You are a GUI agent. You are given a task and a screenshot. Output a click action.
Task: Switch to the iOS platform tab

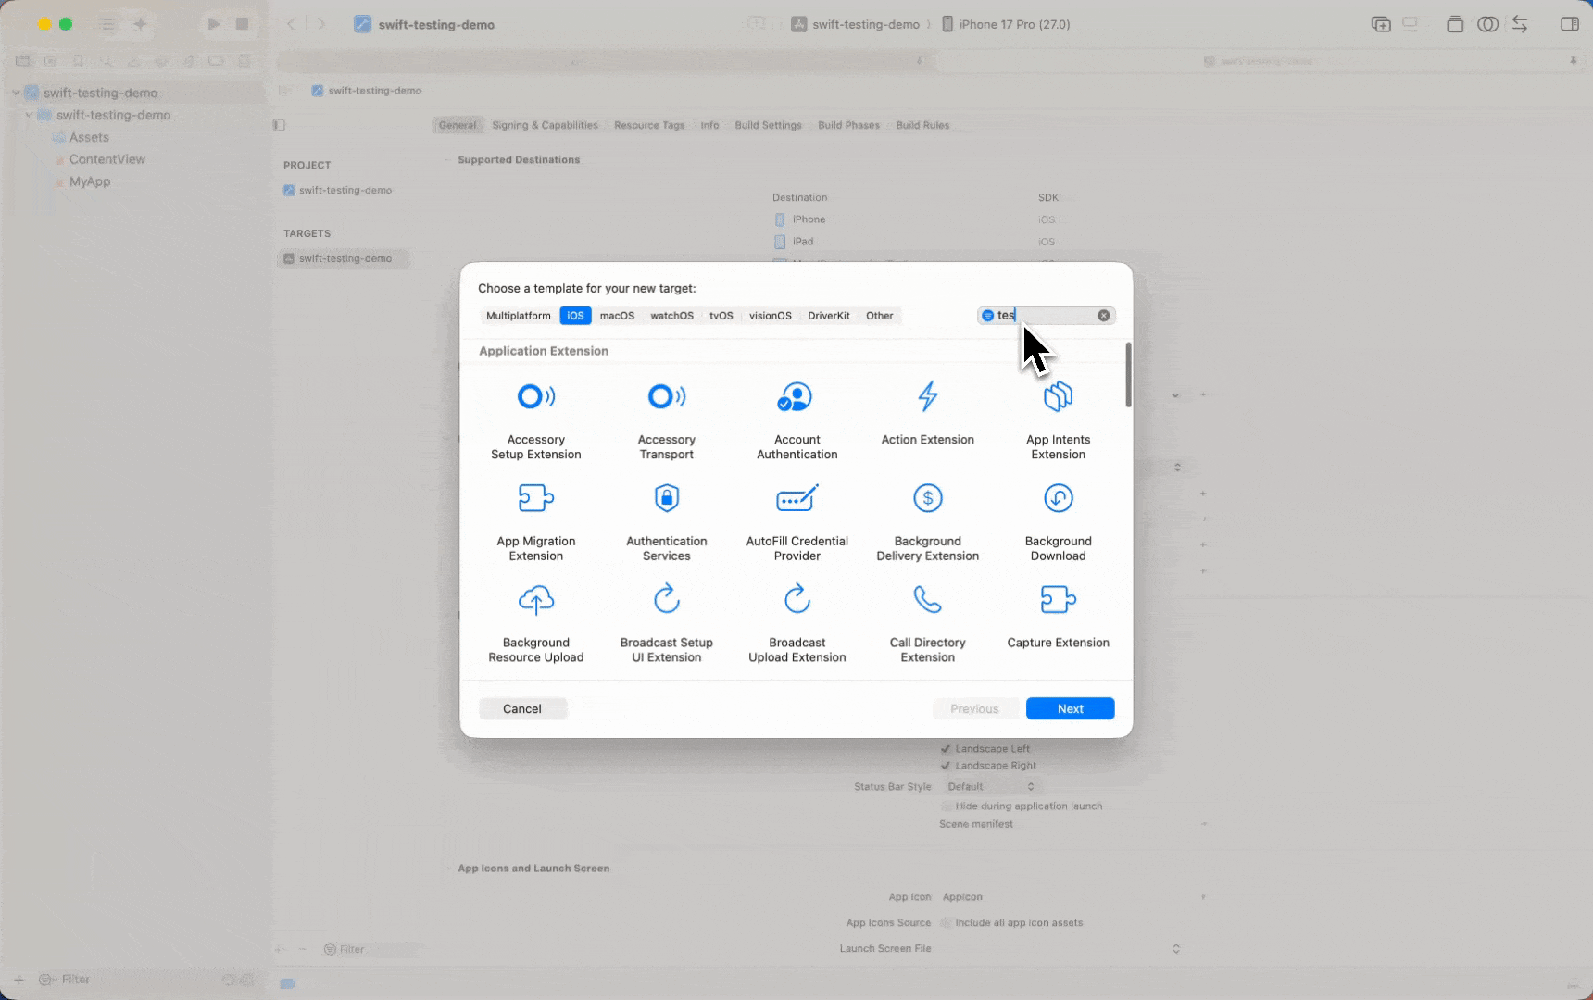pyautogui.click(x=575, y=316)
